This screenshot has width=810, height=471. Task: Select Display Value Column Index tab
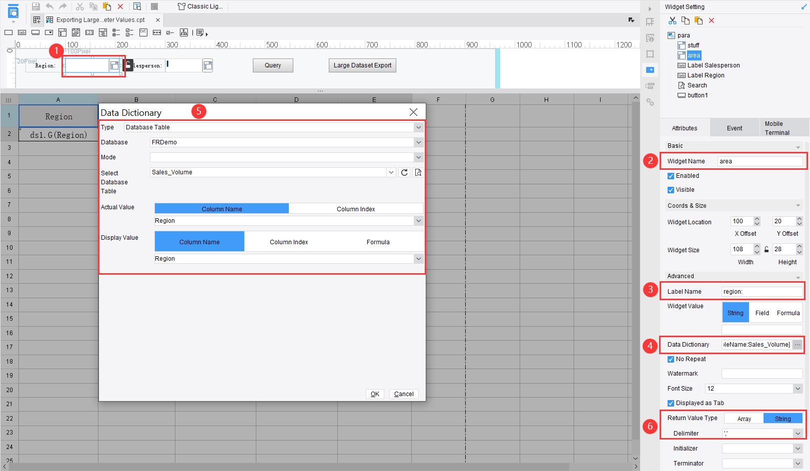289,242
